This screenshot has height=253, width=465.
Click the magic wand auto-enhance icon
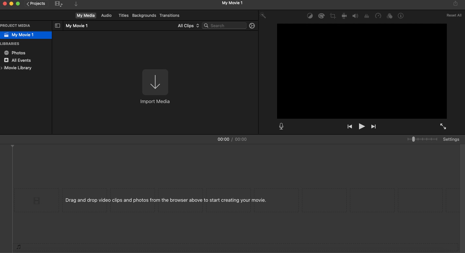[263, 16]
